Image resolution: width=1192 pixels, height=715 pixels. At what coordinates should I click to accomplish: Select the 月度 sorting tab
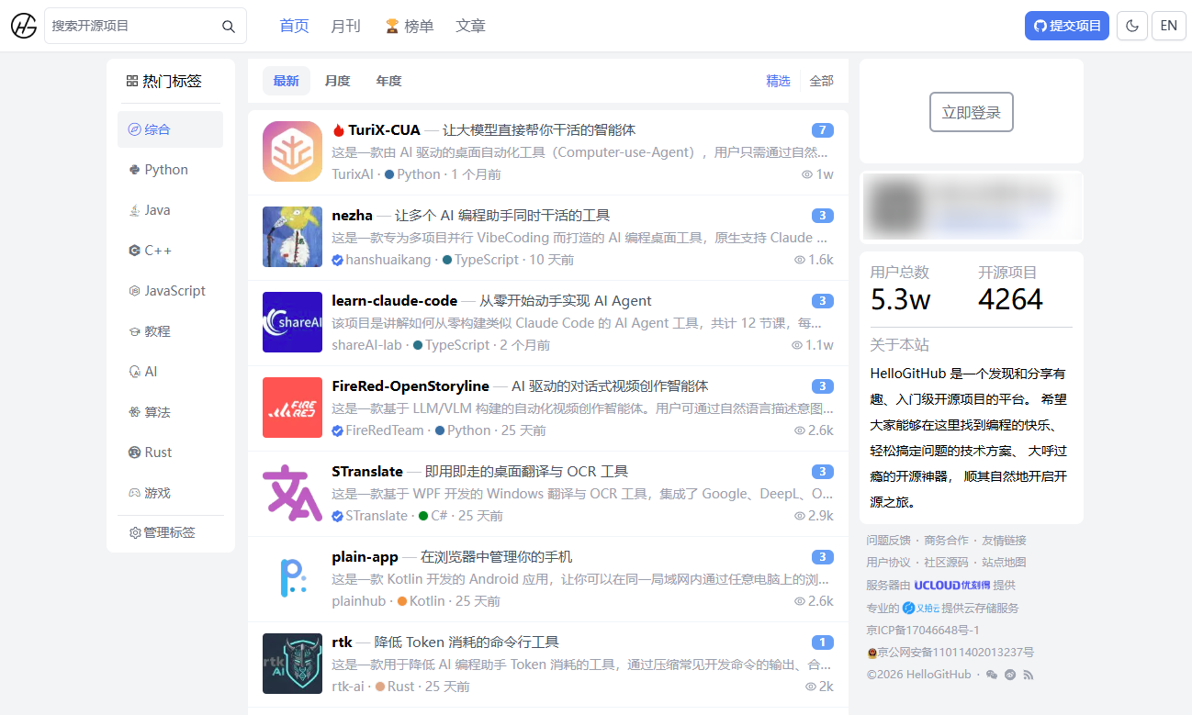coord(337,81)
